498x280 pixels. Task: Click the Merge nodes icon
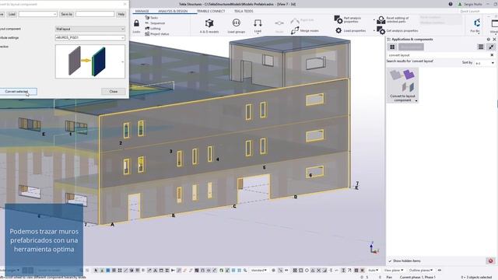[x=295, y=30]
